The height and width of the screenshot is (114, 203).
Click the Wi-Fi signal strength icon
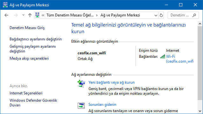point(163,57)
